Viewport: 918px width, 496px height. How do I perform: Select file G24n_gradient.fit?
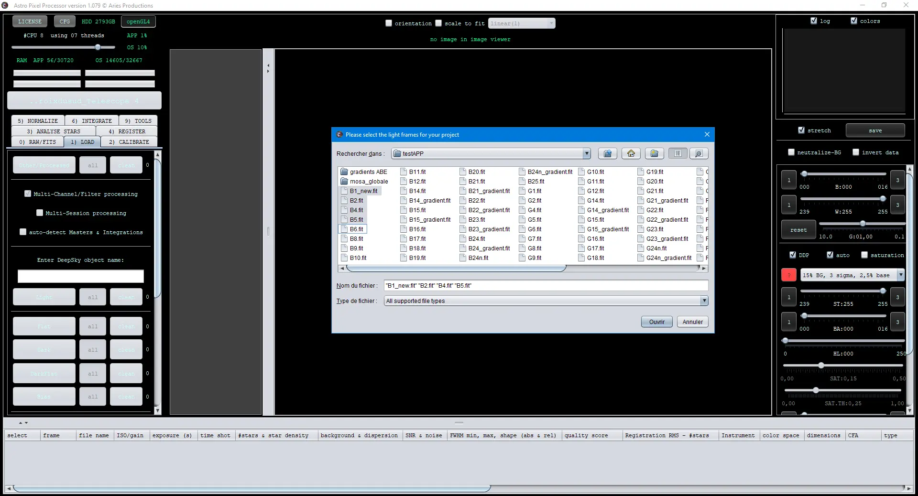(x=665, y=258)
